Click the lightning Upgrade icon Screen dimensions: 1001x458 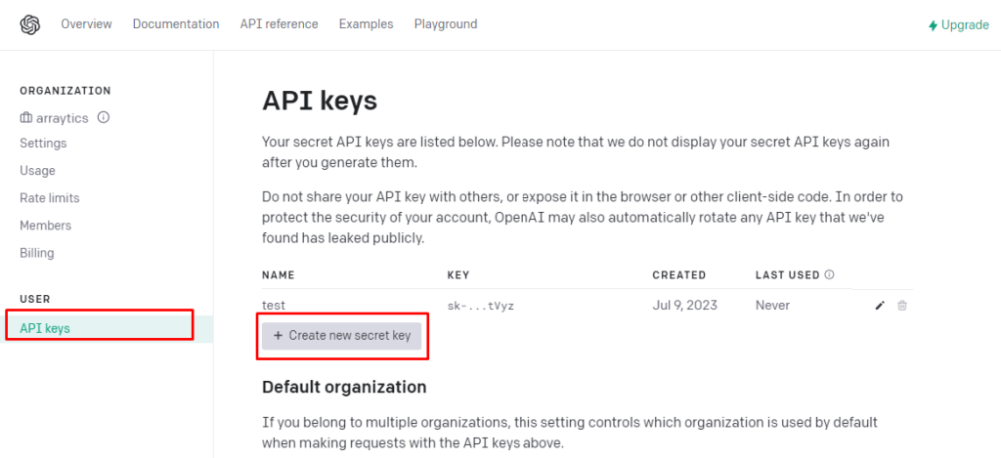(x=934, y=25)
